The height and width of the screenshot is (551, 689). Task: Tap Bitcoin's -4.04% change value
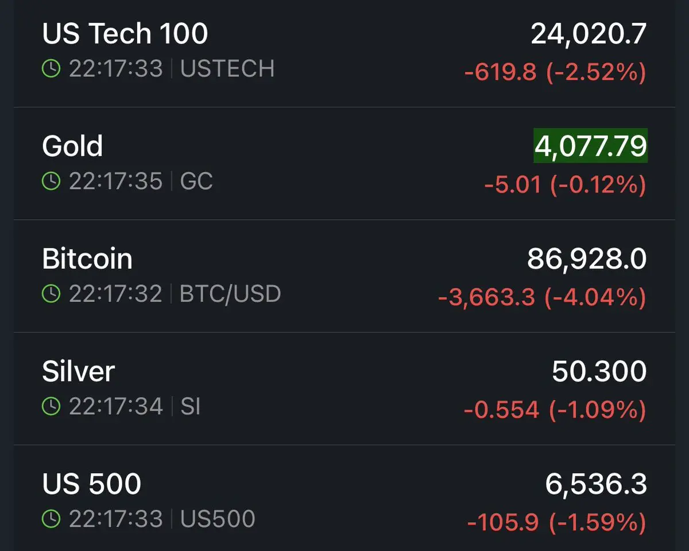594,297
